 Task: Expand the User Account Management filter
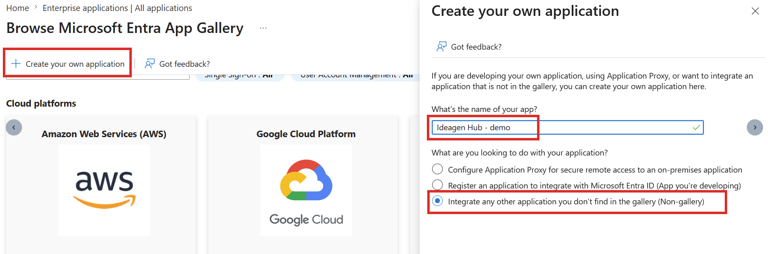pyautogui.click(x=355, y=76)
